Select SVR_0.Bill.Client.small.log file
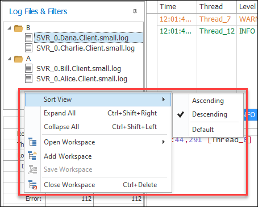 click(x=78, y=69)
